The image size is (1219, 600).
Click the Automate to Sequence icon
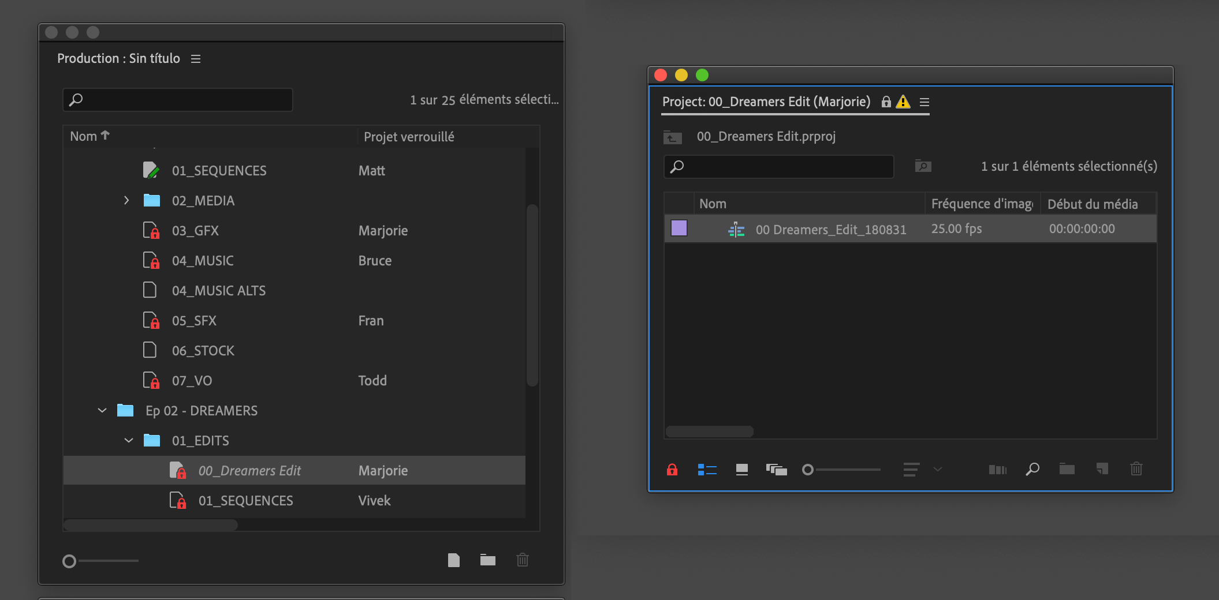point(997,469)
